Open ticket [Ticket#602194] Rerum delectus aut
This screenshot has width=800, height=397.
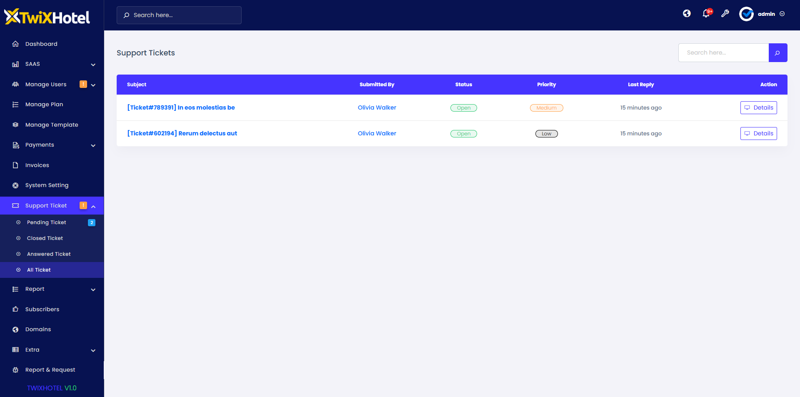(182, 133)
